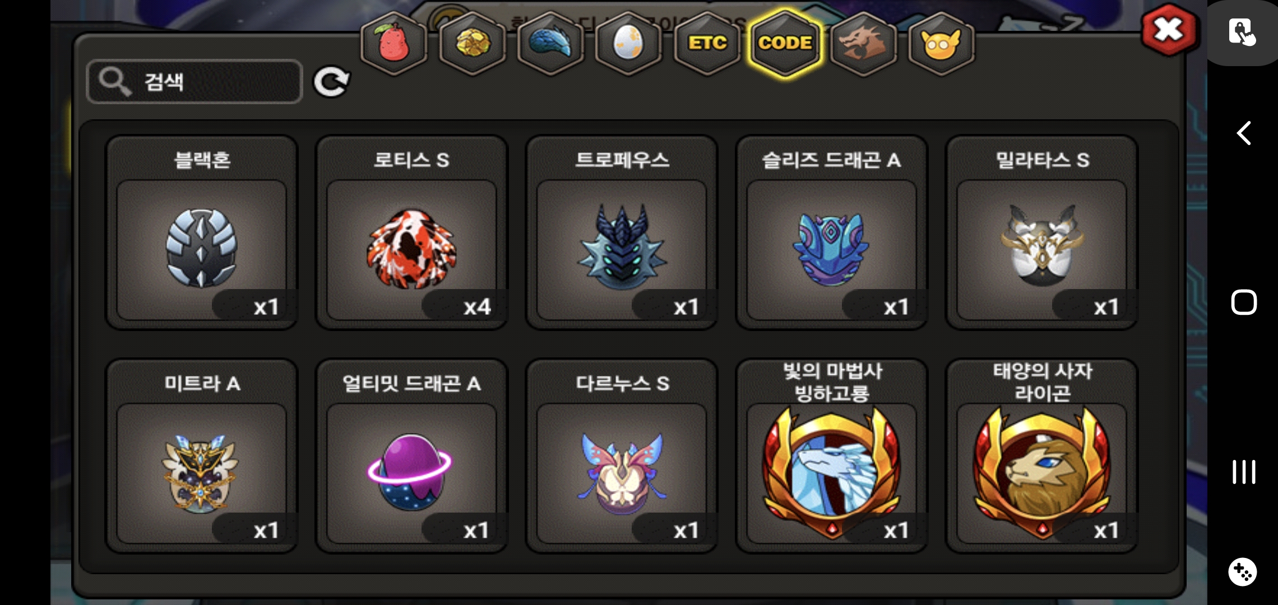Tap the Android home navigation button
The image size is (1278, 605).
point(1243,302)
